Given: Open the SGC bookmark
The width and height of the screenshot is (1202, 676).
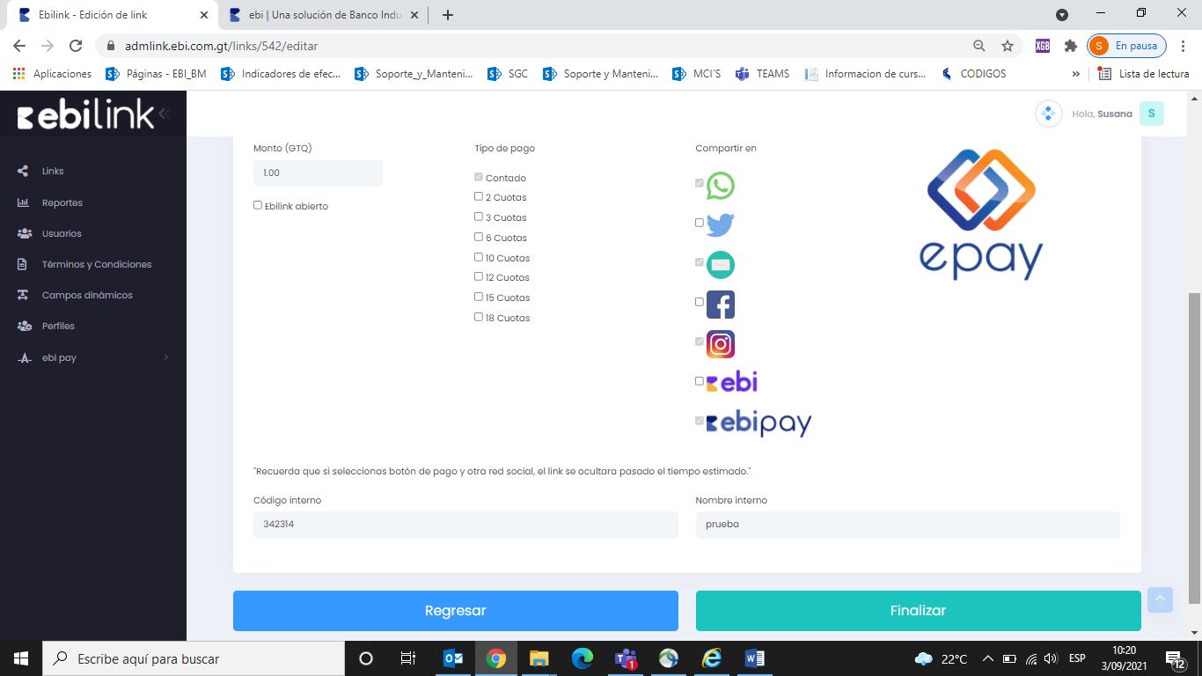Looking at the screenshot, I should tap(508, 74).
